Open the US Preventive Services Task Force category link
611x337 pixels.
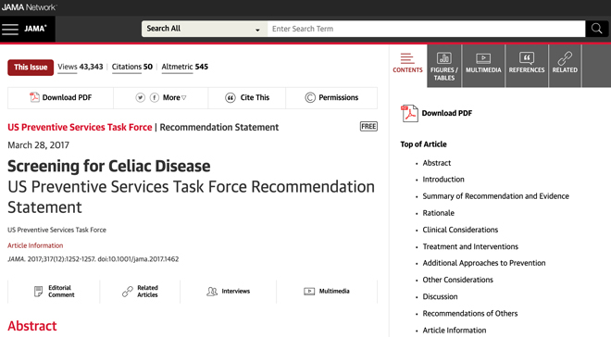coord(80,128)
